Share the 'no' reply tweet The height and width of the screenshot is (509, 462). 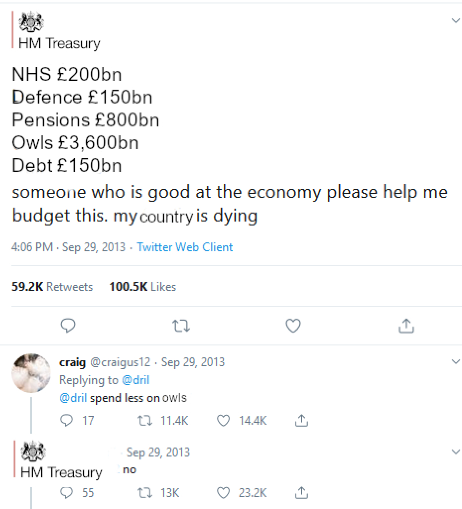point(301,493)
